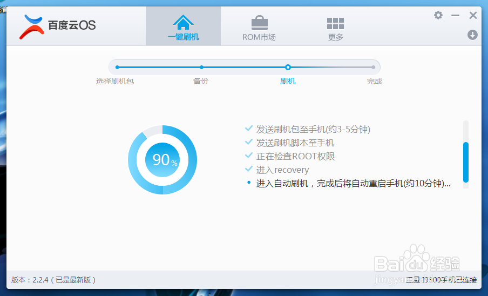Screen dimensions: 488x296
Task: Open the download manager arrow icon
Action: click(472, 35)
